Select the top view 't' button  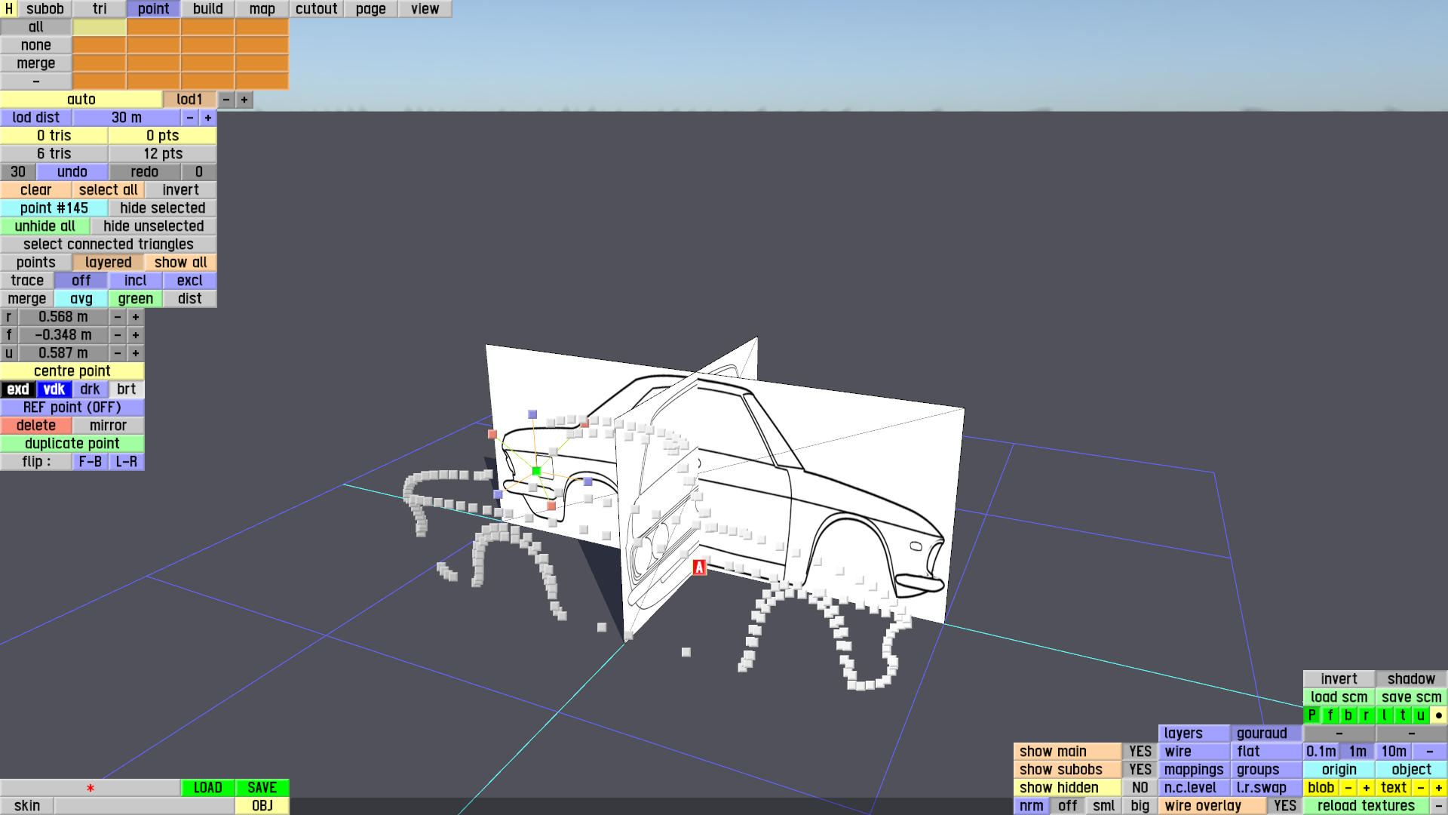(1402, 715)
